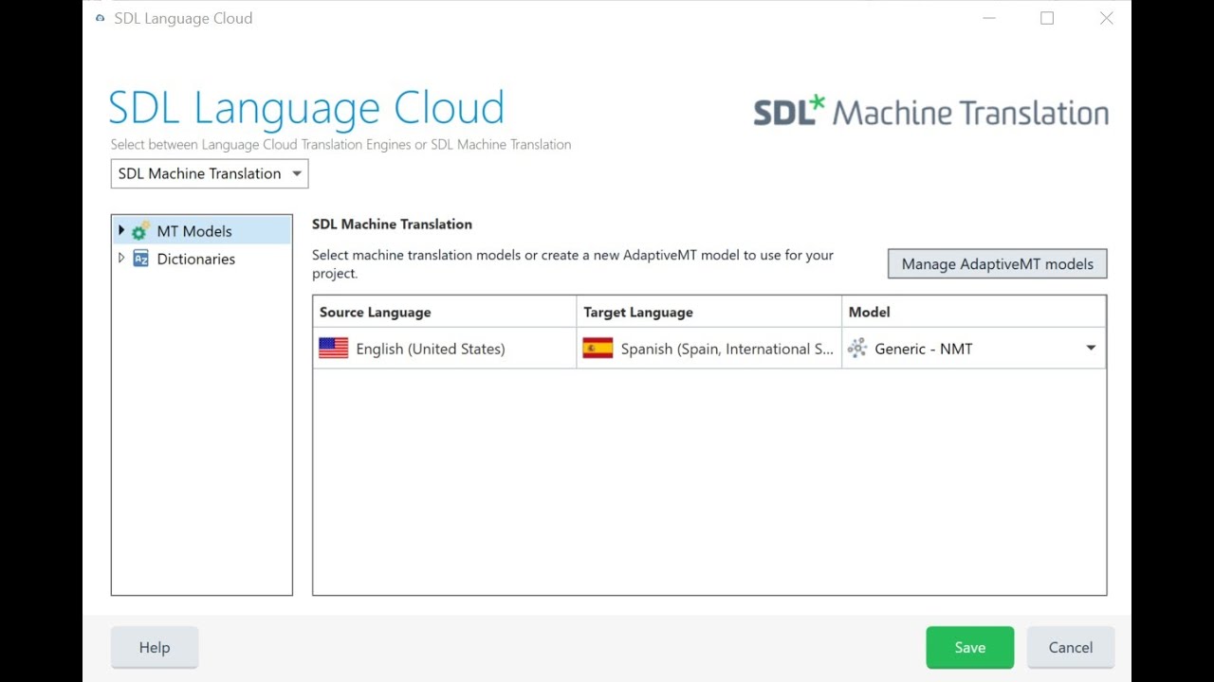Click the SDL Machine Translation logo
1214x682 pixels.
tap(930, 112)
